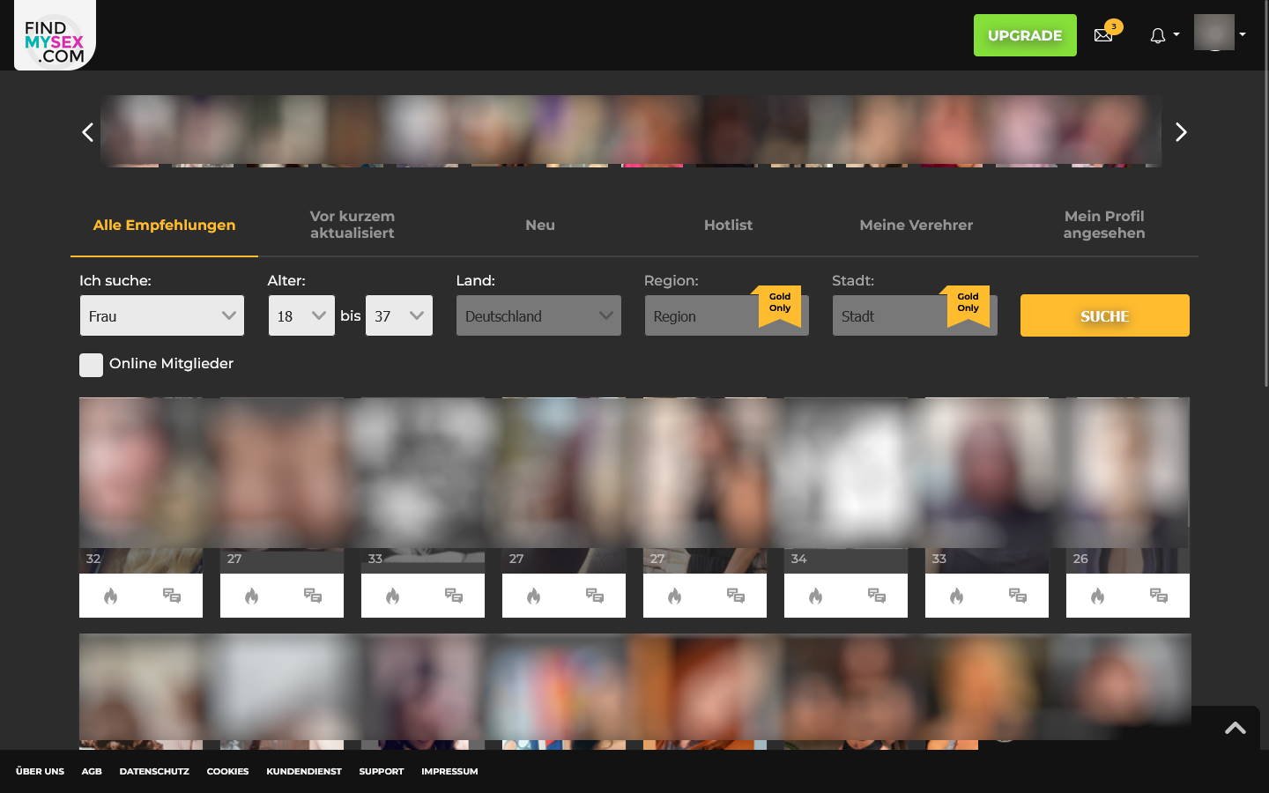Open the Ich suche dropdown showing Frau
The image size is (1269, 793).
click(162, 315)
